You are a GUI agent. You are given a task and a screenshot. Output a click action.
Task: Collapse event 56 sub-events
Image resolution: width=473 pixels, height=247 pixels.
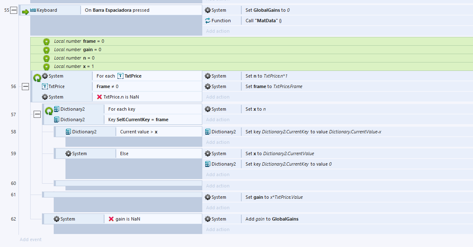(x=25, y=86)
